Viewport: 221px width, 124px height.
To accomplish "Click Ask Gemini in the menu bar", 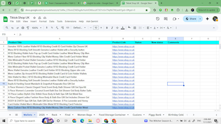I will point(92,21).
